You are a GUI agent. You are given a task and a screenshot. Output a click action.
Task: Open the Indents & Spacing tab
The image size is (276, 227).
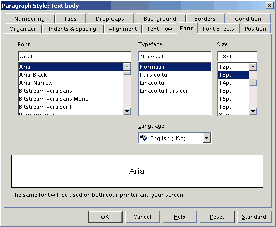(x=73, y=29)
